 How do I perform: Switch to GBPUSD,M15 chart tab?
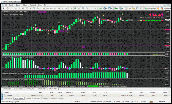pyautogui.click(x=7, y=89)
